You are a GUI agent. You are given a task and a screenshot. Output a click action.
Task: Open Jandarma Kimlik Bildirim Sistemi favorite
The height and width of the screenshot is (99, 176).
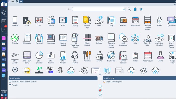pyautogui.click(x=24, y=82)
